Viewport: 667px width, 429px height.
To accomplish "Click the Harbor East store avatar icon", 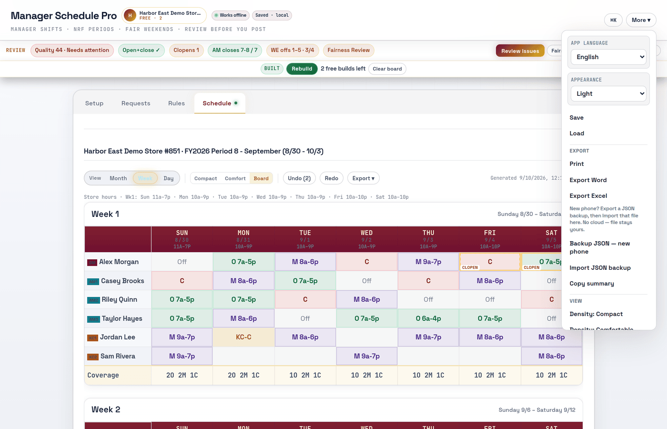I will 130,15.
